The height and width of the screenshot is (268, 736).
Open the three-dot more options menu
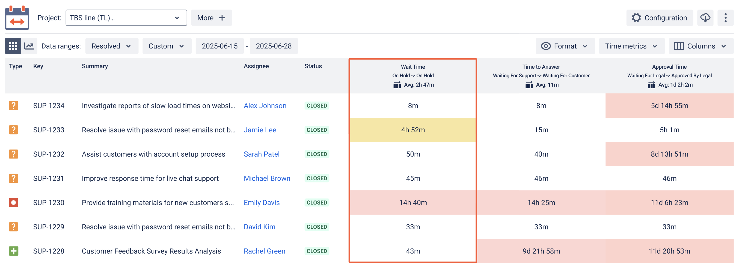[725, 18]
